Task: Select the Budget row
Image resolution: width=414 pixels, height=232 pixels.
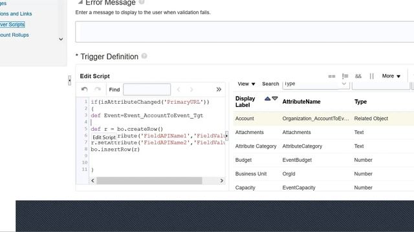Action: coord(323,160)
